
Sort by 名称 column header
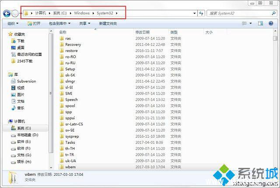(63, 32)
